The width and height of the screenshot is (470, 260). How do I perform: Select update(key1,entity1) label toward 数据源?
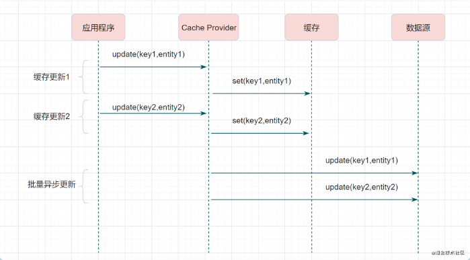pos(362,161)
